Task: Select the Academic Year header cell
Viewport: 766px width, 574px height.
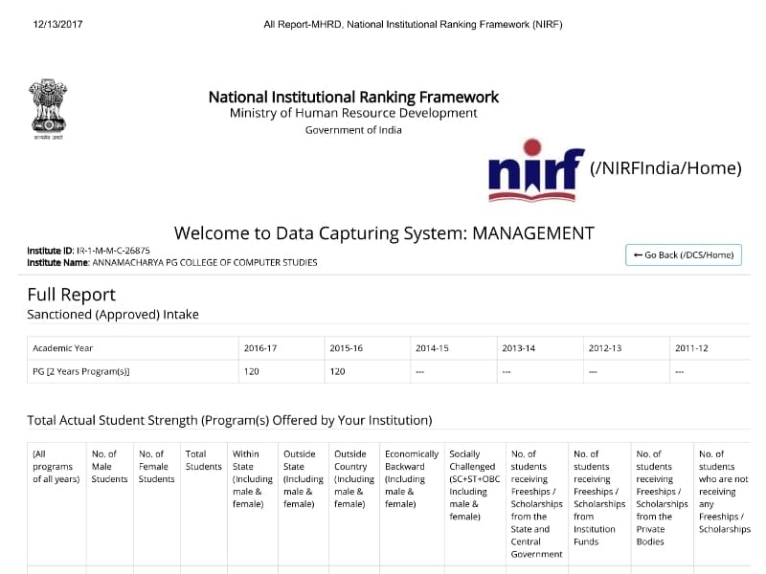Action: coord(63,348)
